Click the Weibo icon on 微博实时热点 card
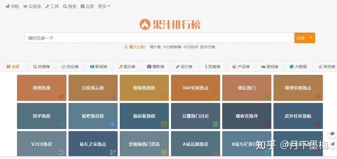 coord(318,96)
